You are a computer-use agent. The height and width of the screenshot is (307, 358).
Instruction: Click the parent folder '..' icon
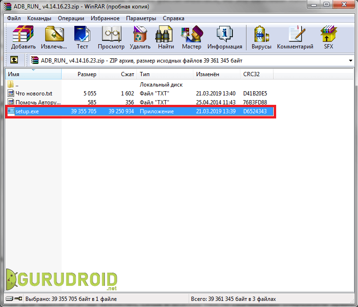pos(10,84)
